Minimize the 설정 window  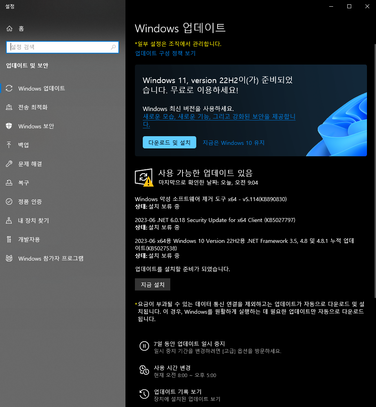[331, 6]
